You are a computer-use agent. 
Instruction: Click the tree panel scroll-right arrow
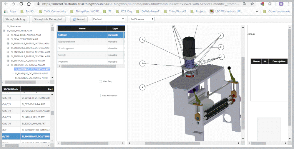point(48,82)
